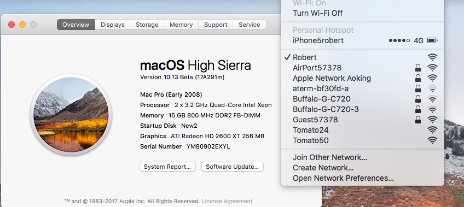This screenshot has width=464, height=207.
Task: Click the System Report... button
Action: (167, 167)
